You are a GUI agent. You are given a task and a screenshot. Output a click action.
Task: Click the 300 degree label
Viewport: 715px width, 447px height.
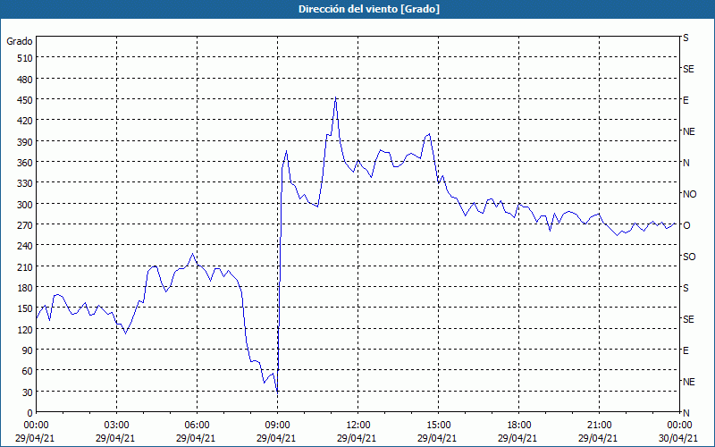[x=26, y=205]
